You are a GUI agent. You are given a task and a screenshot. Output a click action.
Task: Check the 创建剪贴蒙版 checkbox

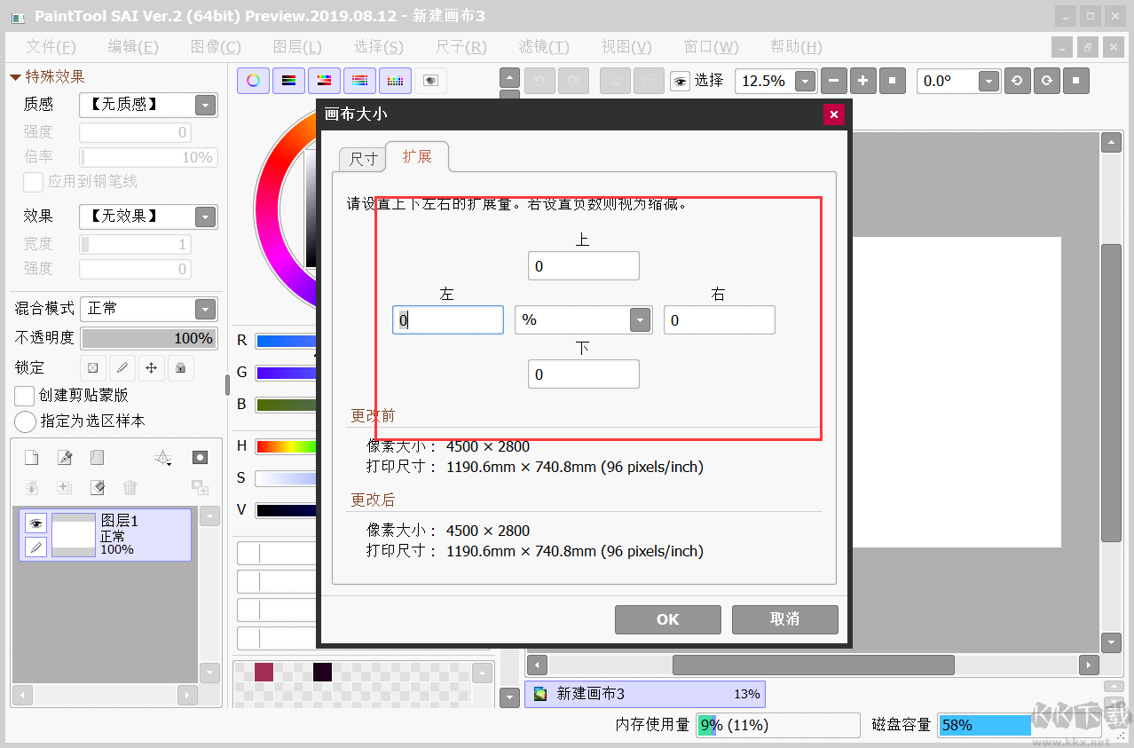(x=25, y=395)
